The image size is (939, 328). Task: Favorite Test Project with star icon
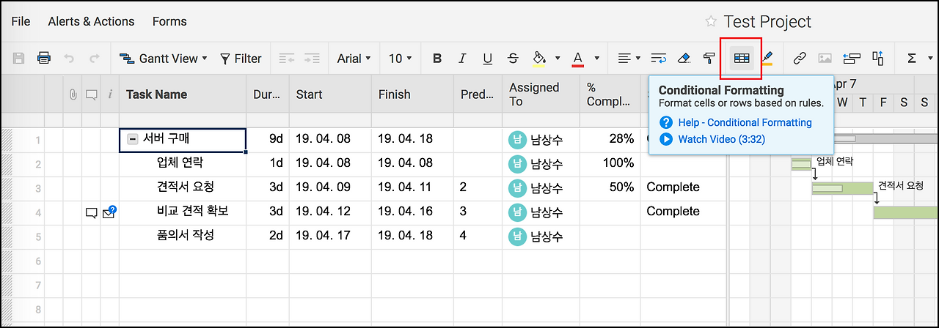tap(710, 21)
